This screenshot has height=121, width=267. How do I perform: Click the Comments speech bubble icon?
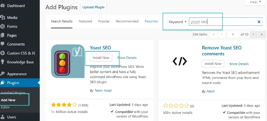point(2,44)
